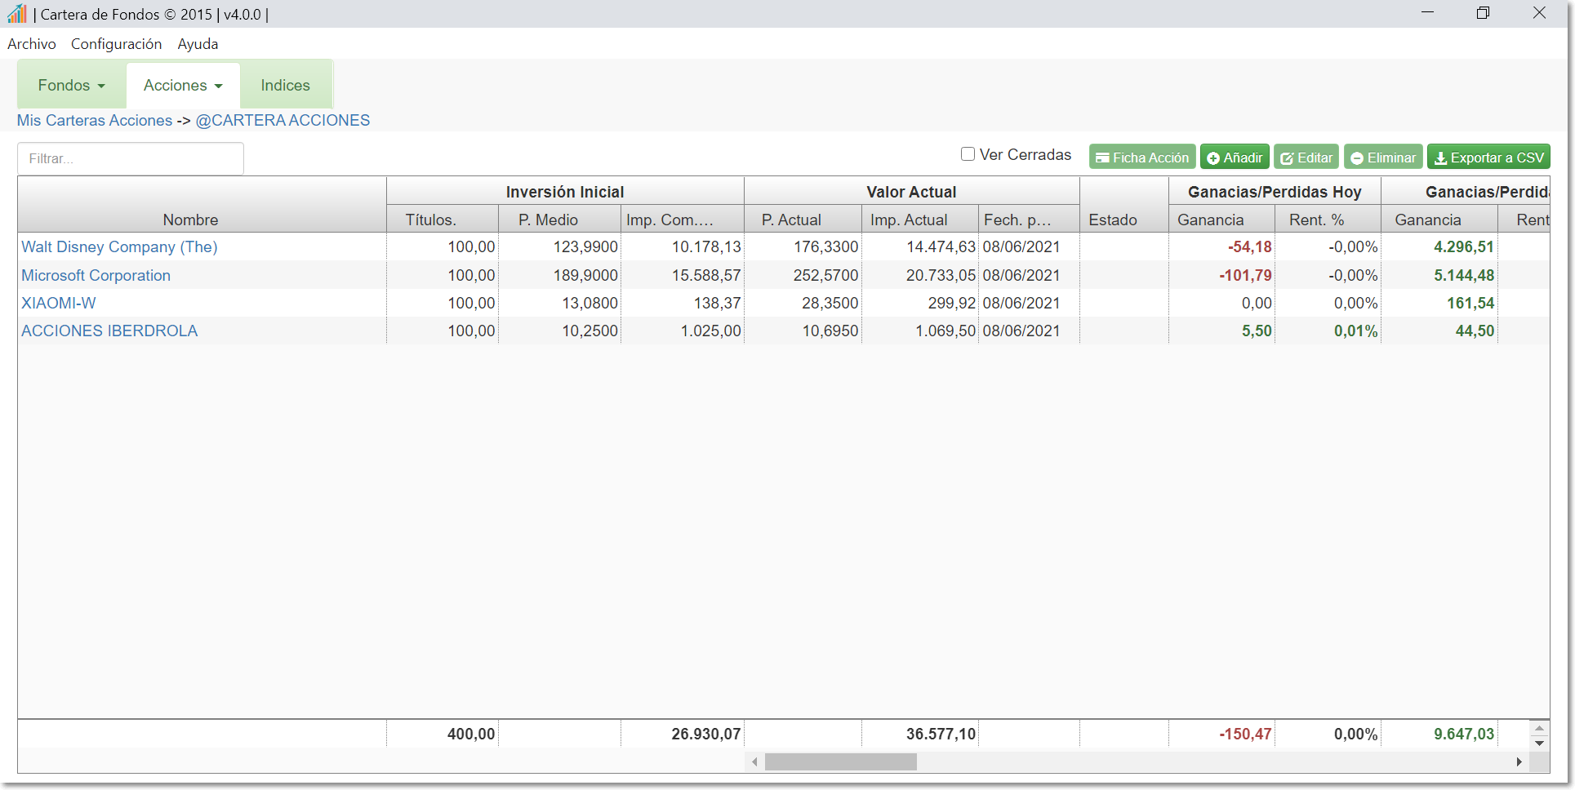Sort by the Imp. Com.... column header
This screenshot has height=790, width=1575.
683,220
